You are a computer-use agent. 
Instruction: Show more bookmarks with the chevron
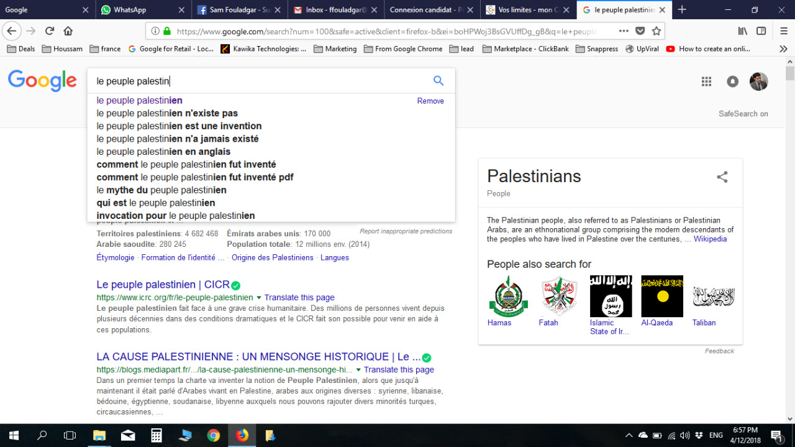783,48
